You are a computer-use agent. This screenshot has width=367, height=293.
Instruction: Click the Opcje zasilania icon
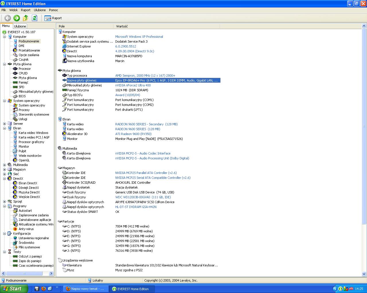click(15, 55)
